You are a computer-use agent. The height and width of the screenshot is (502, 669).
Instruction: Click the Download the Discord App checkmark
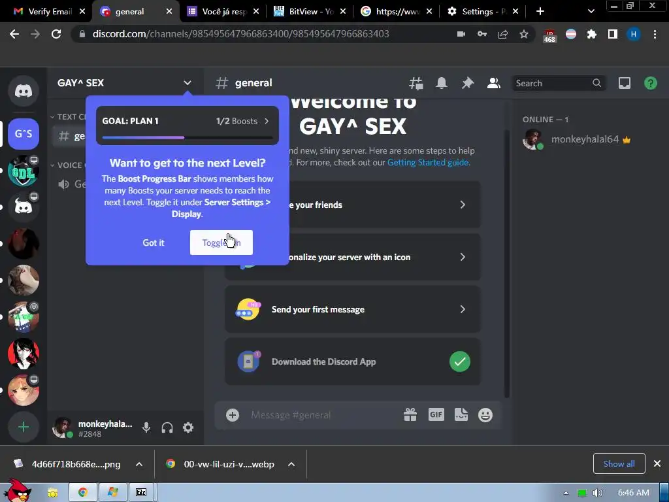pyautogui.click(x=460, y=361)
